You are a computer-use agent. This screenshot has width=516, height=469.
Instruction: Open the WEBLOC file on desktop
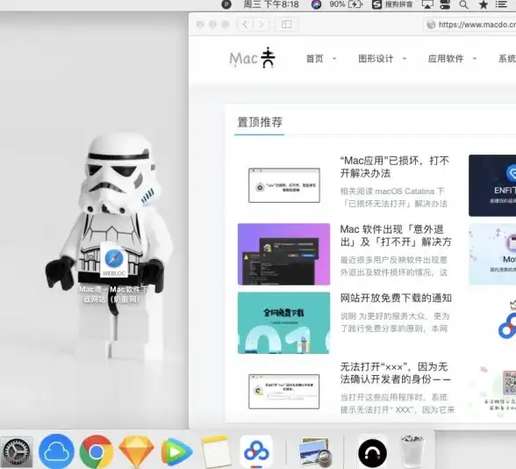(x=114, y=260)
